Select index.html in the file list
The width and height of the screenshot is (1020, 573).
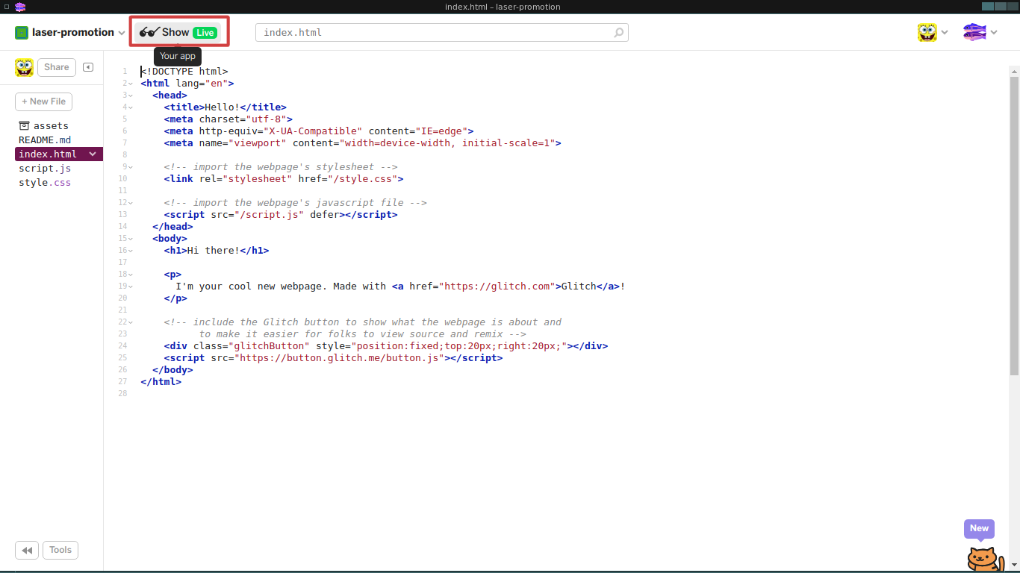pyautogui.click(x=48, y=154)
